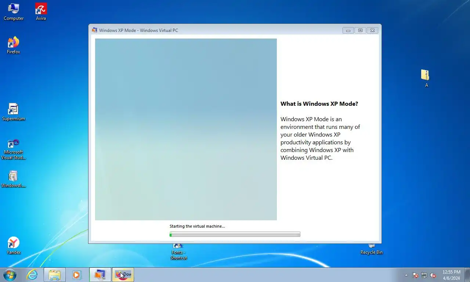Screen dimensions: 470x282
Task: Select the Microsoft Visual Studio shortcut
Action: click(x=14, y=149)
